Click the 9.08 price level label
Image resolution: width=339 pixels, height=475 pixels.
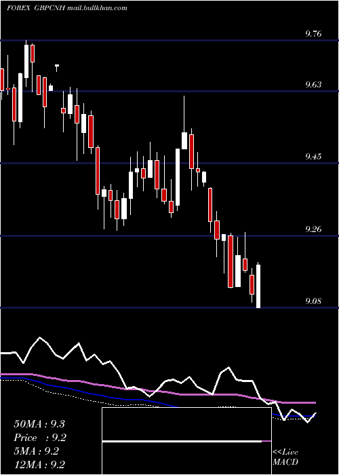click(313, 301)
